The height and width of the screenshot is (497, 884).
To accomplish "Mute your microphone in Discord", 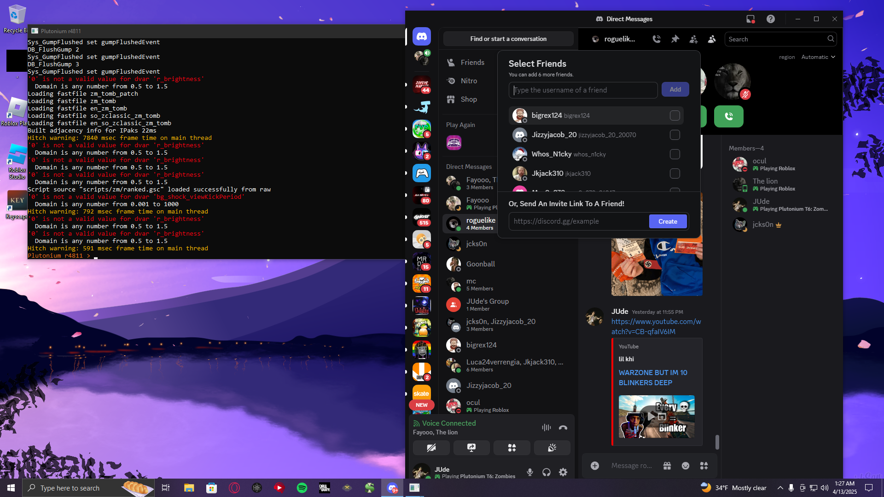I will (530, 472).
